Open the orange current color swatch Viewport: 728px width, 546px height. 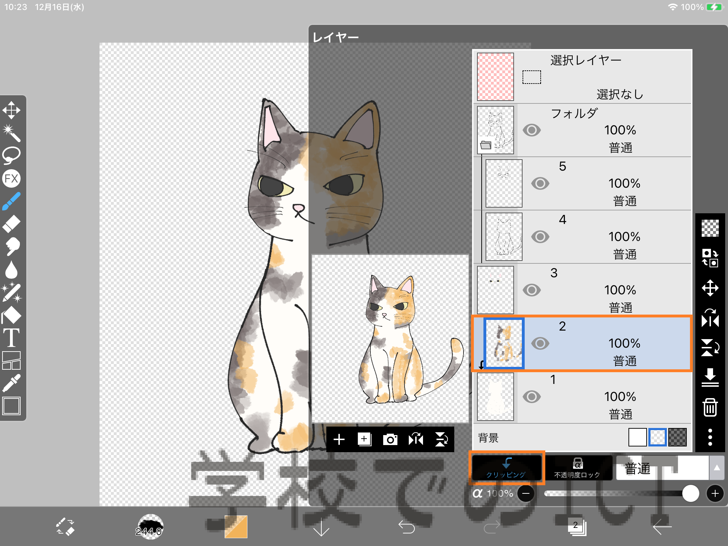tap(236, 527)
